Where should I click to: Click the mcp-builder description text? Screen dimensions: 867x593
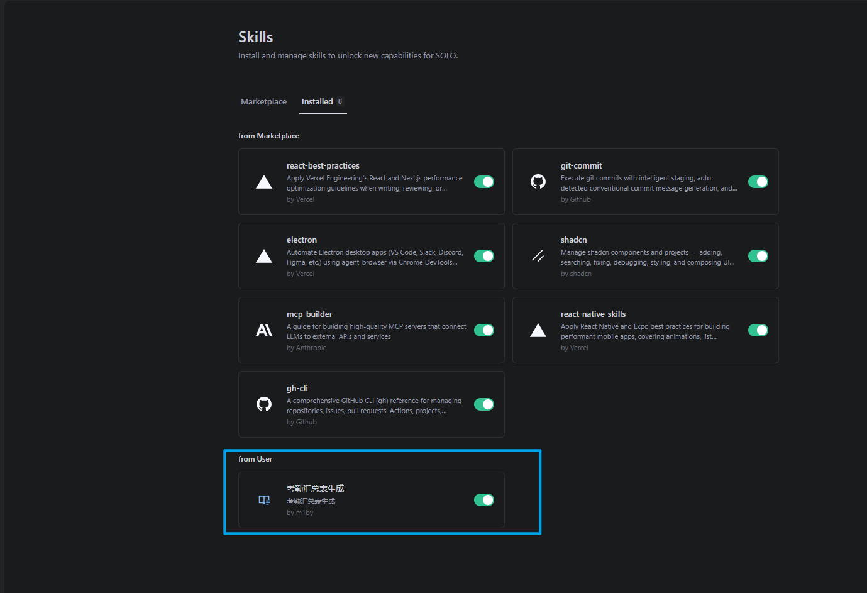[377, 331]
